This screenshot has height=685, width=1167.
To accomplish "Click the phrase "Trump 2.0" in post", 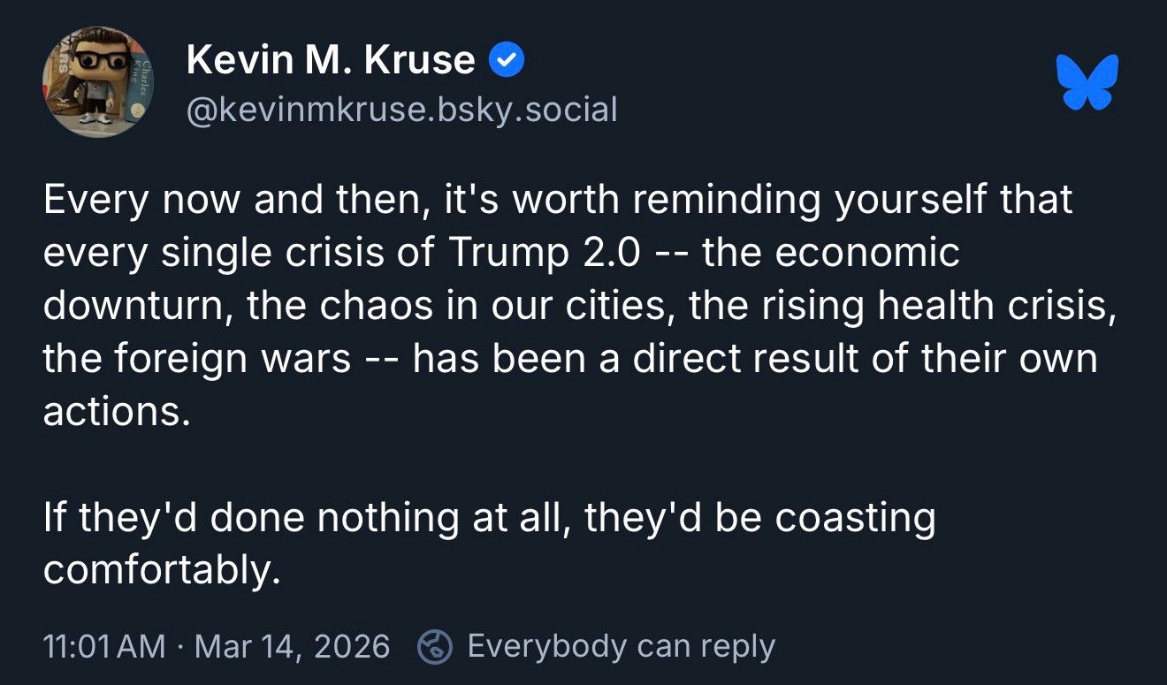I will pyautogui.click(x=543, y=254).
